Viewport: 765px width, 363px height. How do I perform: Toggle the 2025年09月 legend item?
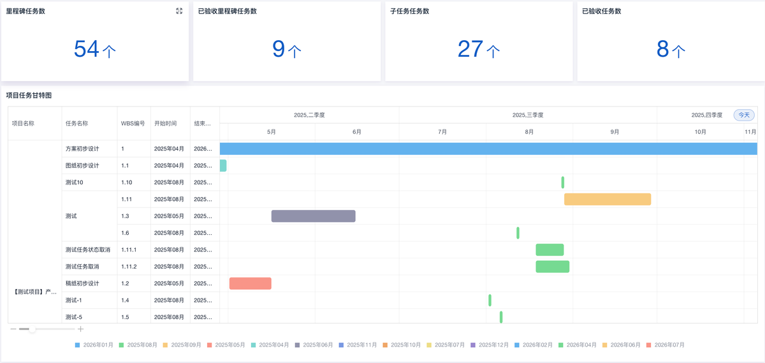point(182,344)
